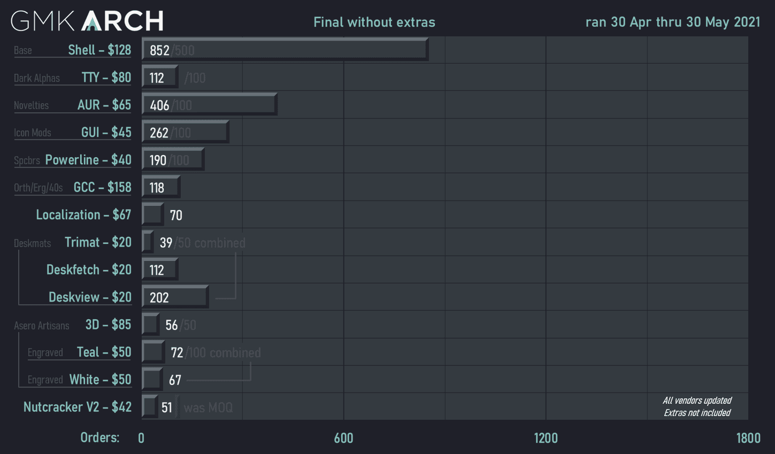775x454 pixels.
Task: Click the small 3D artisan bar
Action: (150, 325)
